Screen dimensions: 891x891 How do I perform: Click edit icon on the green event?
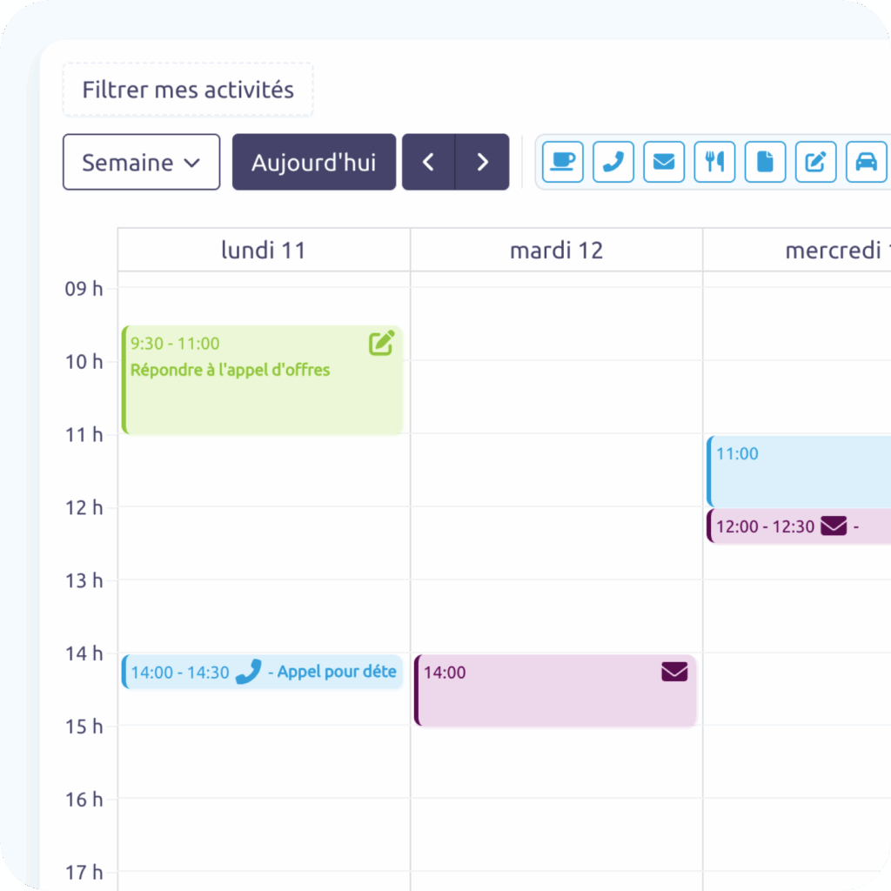click(381, 344)
